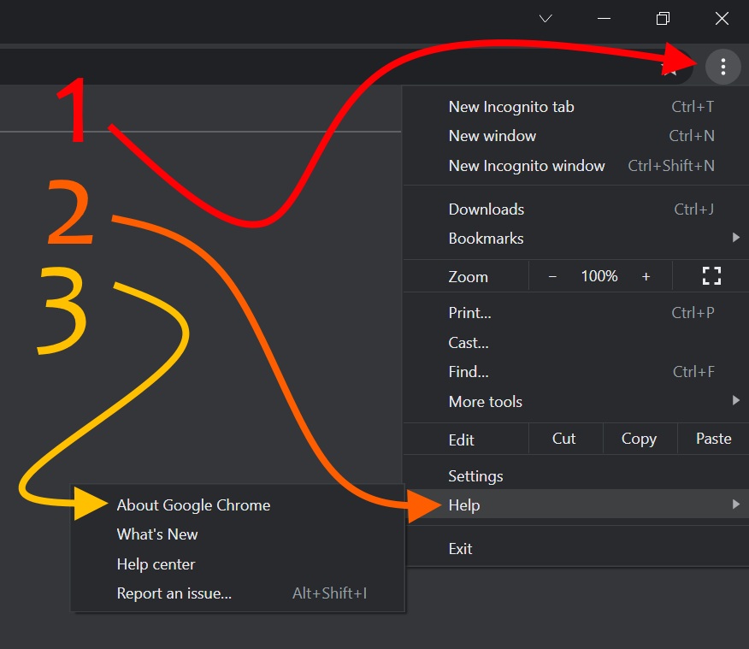This screenshot has width=749, height=649.
Task: Click the Copy button
Action: (x=640, y=439)
